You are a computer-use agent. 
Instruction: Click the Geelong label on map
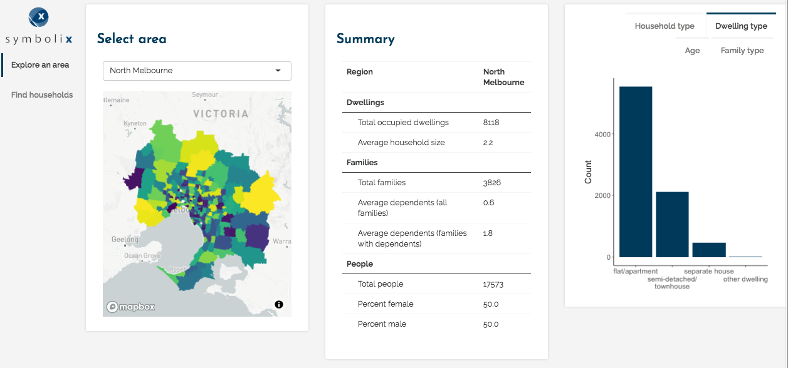[125, 240]
